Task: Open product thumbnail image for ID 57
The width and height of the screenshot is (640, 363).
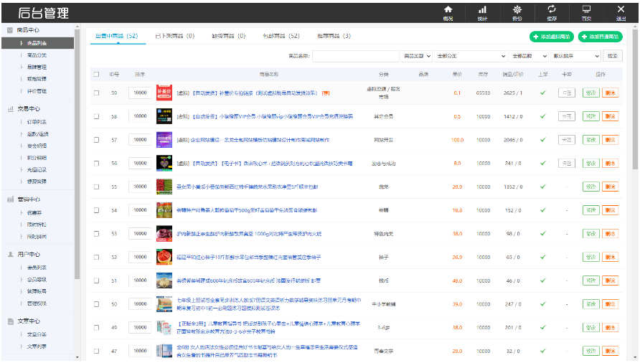Action: pyautogui.click(x=164, y=140)
